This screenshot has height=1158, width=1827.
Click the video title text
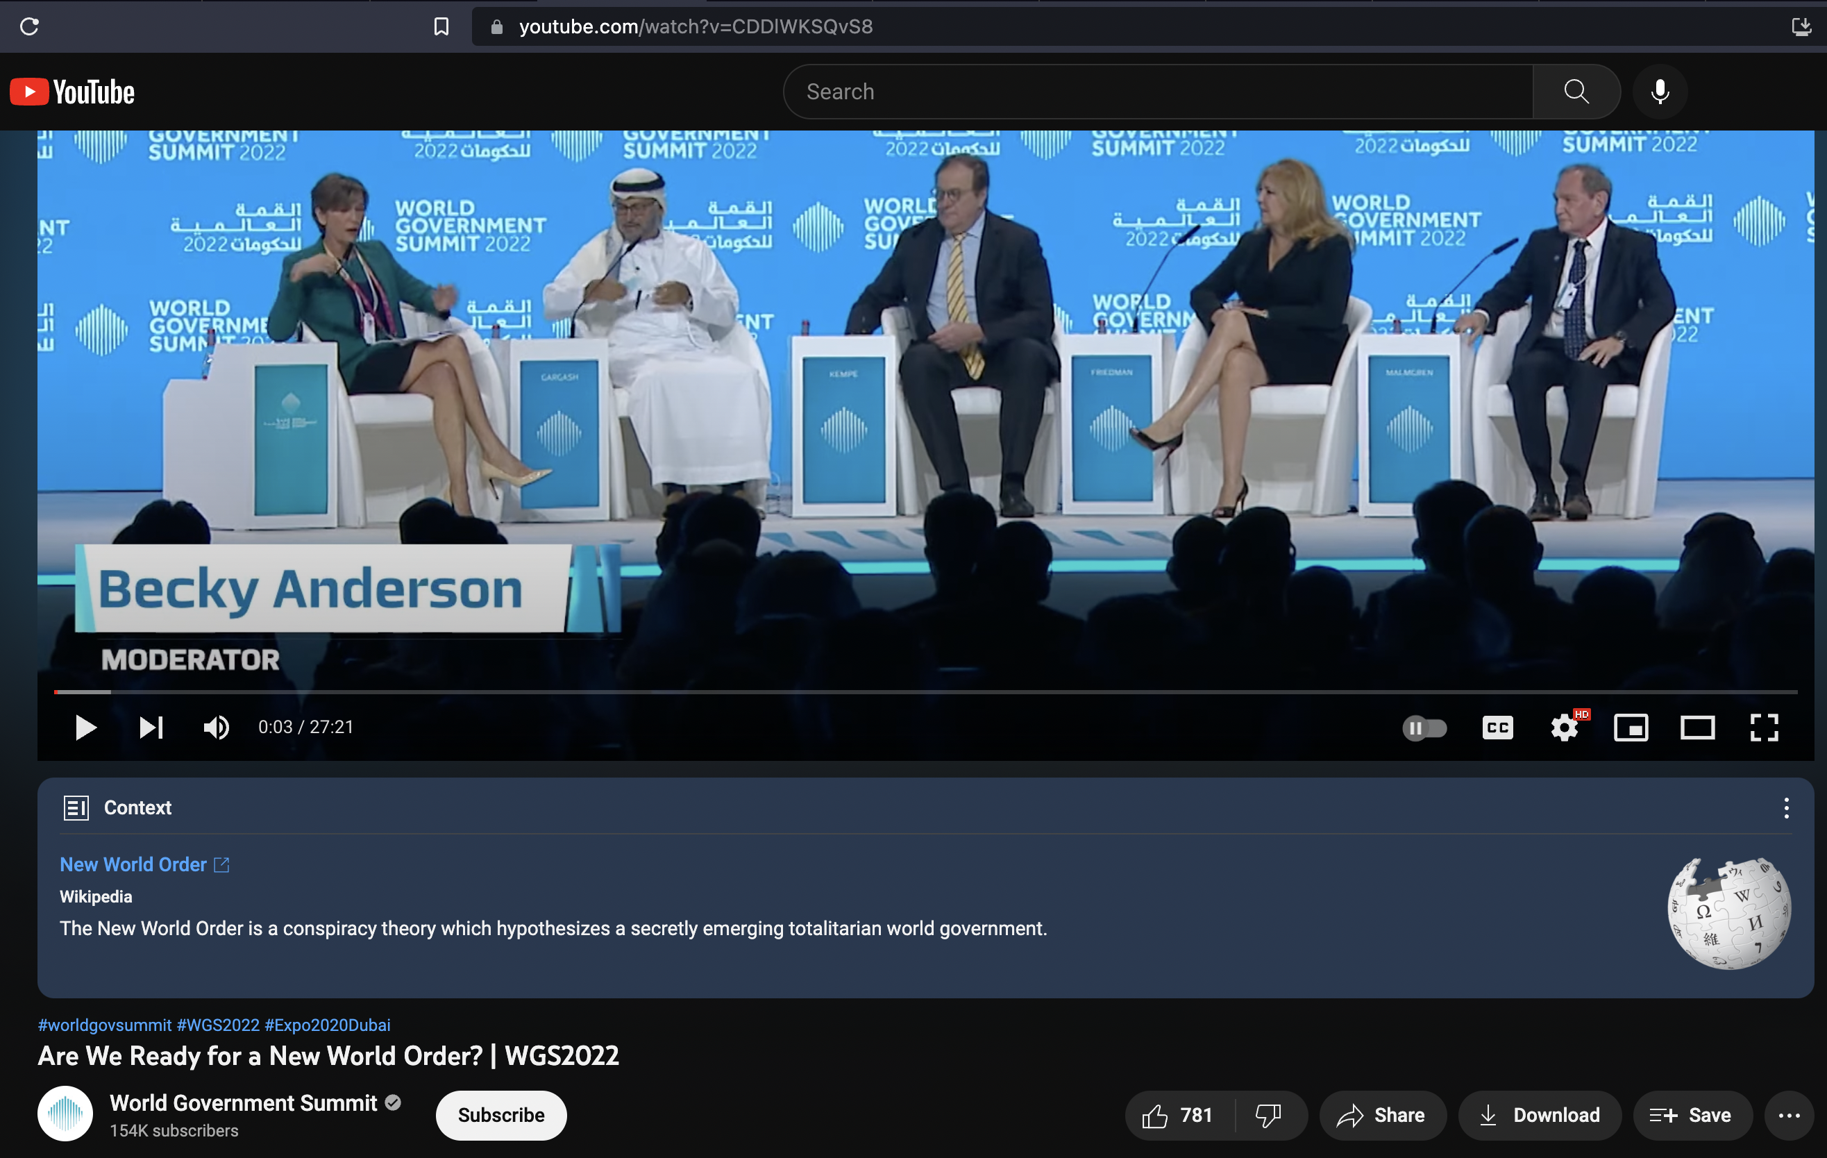tap(328, 1055)
